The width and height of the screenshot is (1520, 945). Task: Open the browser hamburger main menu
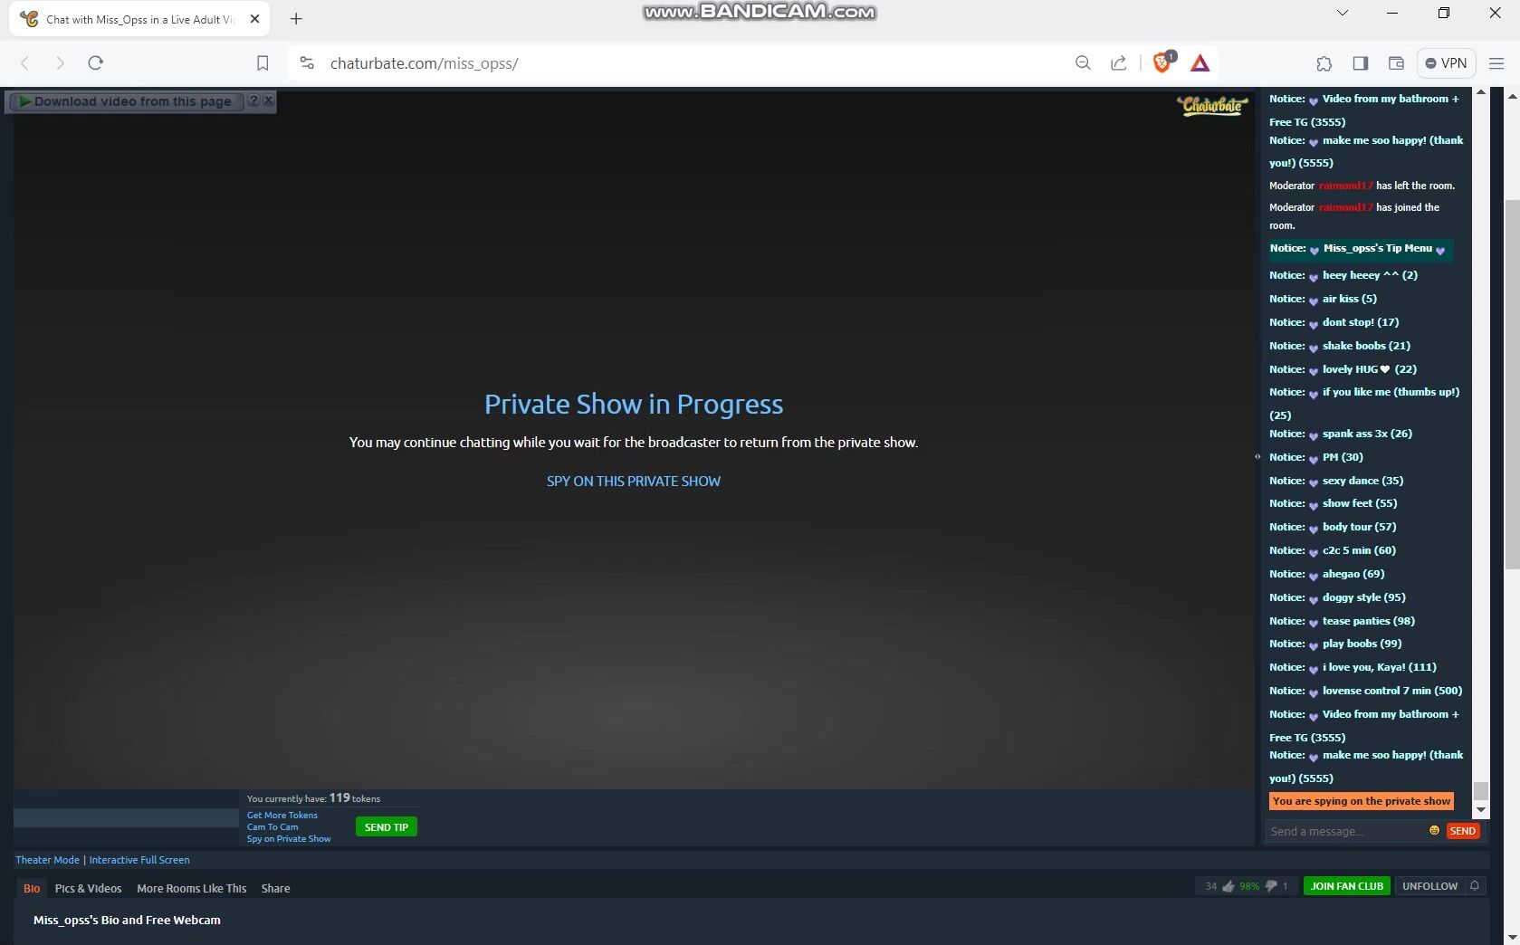(1496, 63)
